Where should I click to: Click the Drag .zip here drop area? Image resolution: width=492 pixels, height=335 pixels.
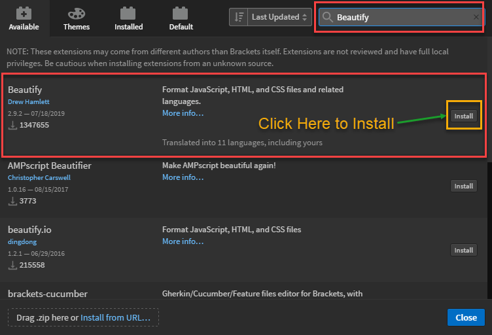[x=83, y=317]
